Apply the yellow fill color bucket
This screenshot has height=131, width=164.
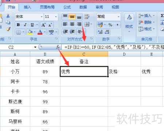pyautogui.click(x=30, y=32)
